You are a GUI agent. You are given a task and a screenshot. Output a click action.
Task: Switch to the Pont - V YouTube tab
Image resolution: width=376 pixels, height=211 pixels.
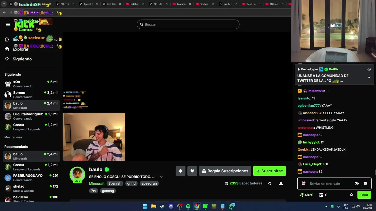pos(251,4)
